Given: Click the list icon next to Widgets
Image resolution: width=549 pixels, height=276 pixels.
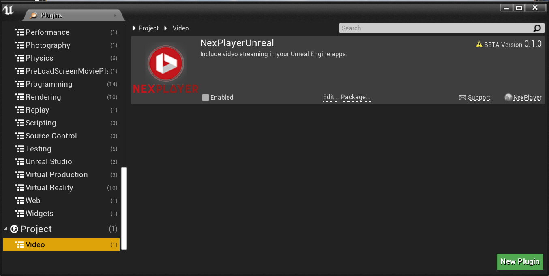Looking at the screenshot, I should click(x=19, y=214).
